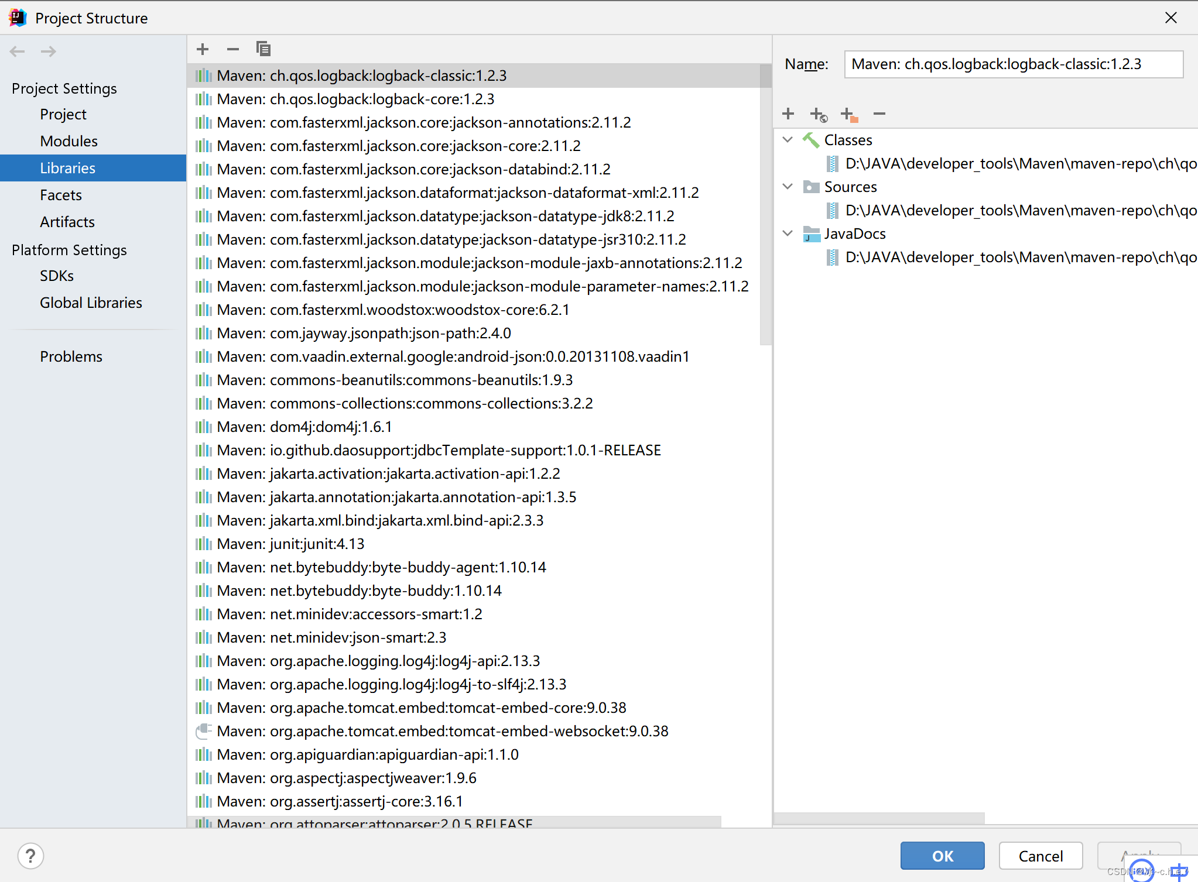Navigate back using the left arrow icon
This screenshot has width=1198, height=882.
click(18, 52)
